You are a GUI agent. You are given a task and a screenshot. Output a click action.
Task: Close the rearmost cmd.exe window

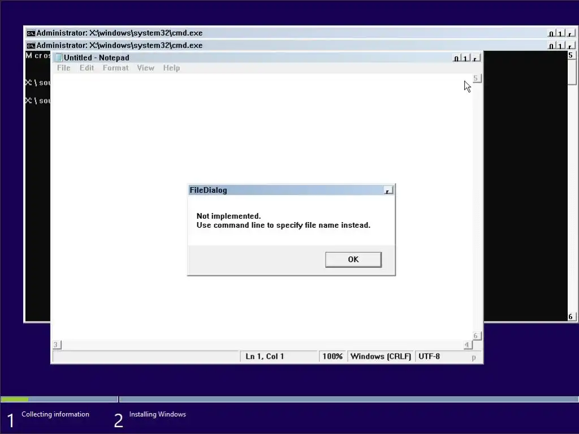(x=571, y=33)
